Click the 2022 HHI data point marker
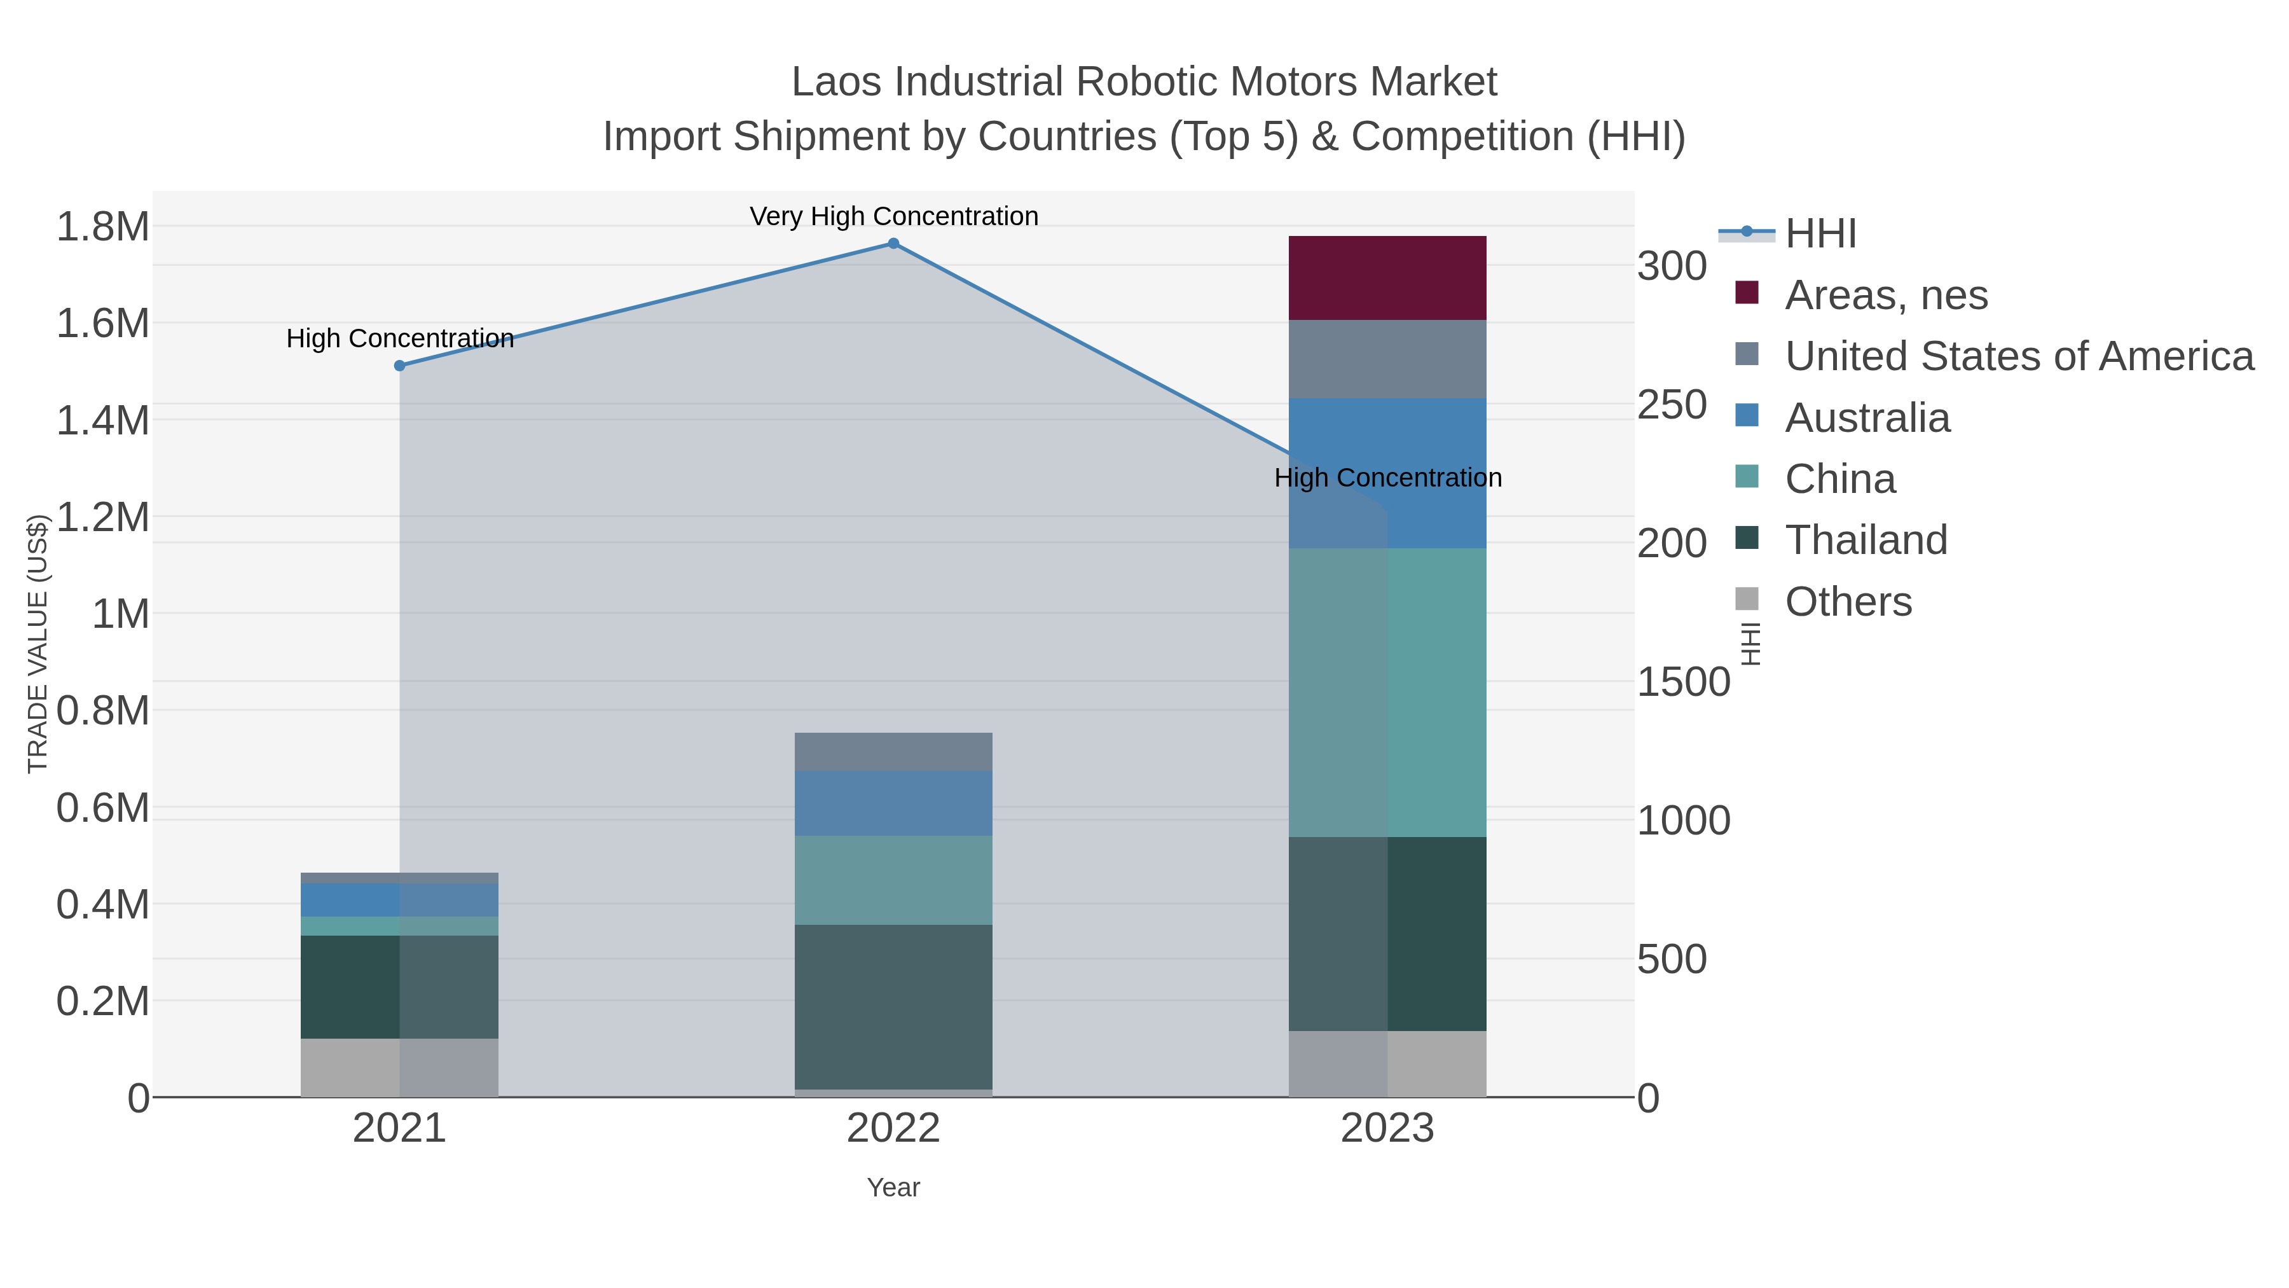 [x=893, y=244]
